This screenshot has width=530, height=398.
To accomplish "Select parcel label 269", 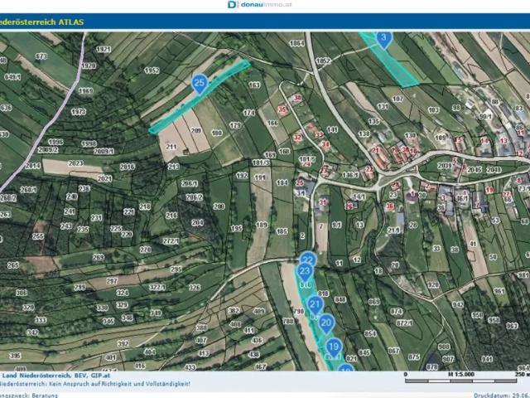I will 98,257.
